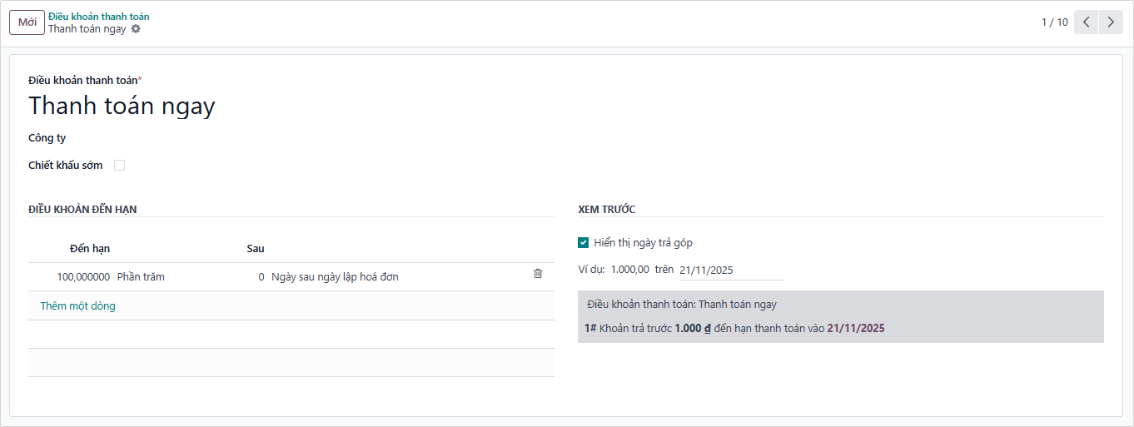Open the Phần trăm value type dropdown
The height and width of the screenshot is (427, 1134).
141,277
